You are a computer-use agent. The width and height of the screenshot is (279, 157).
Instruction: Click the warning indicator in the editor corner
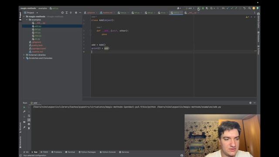247,17
